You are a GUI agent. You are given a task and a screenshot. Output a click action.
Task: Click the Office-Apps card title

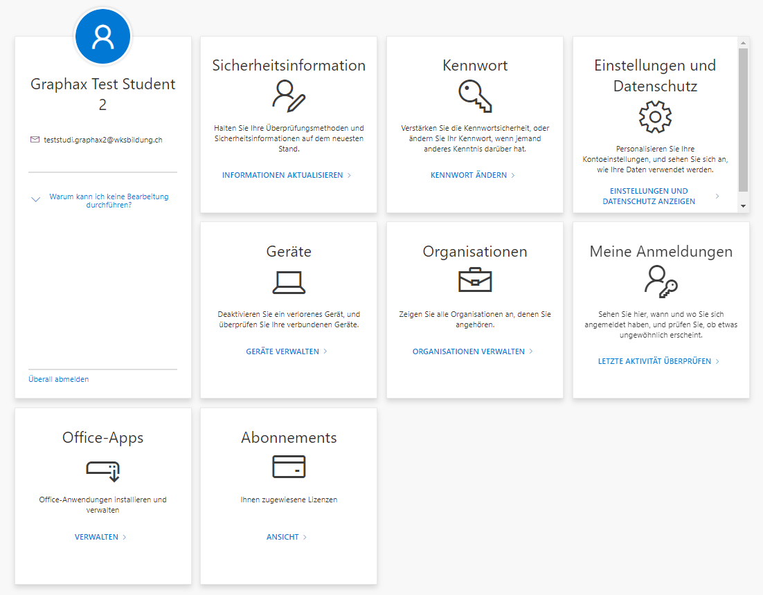coord(102,438)
